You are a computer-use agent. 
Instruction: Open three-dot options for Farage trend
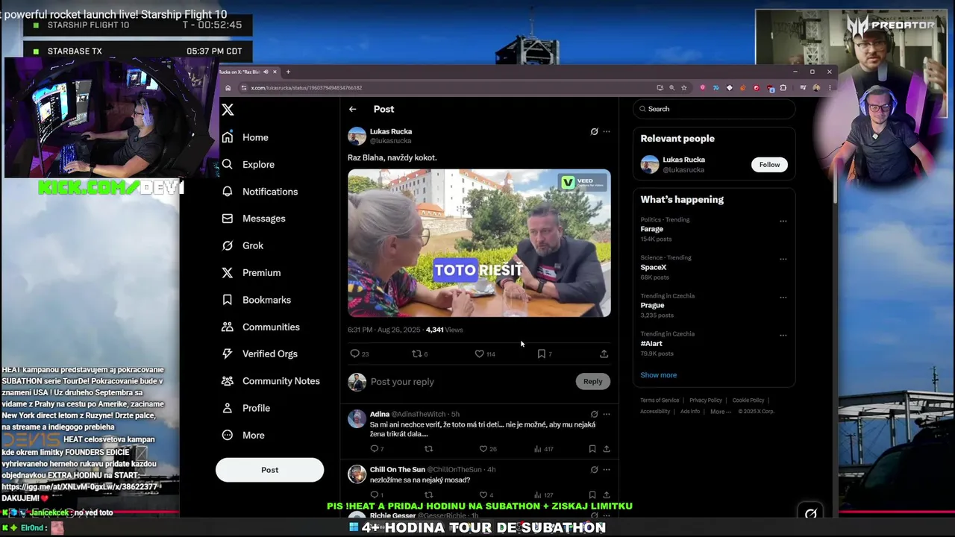[783, 221]
